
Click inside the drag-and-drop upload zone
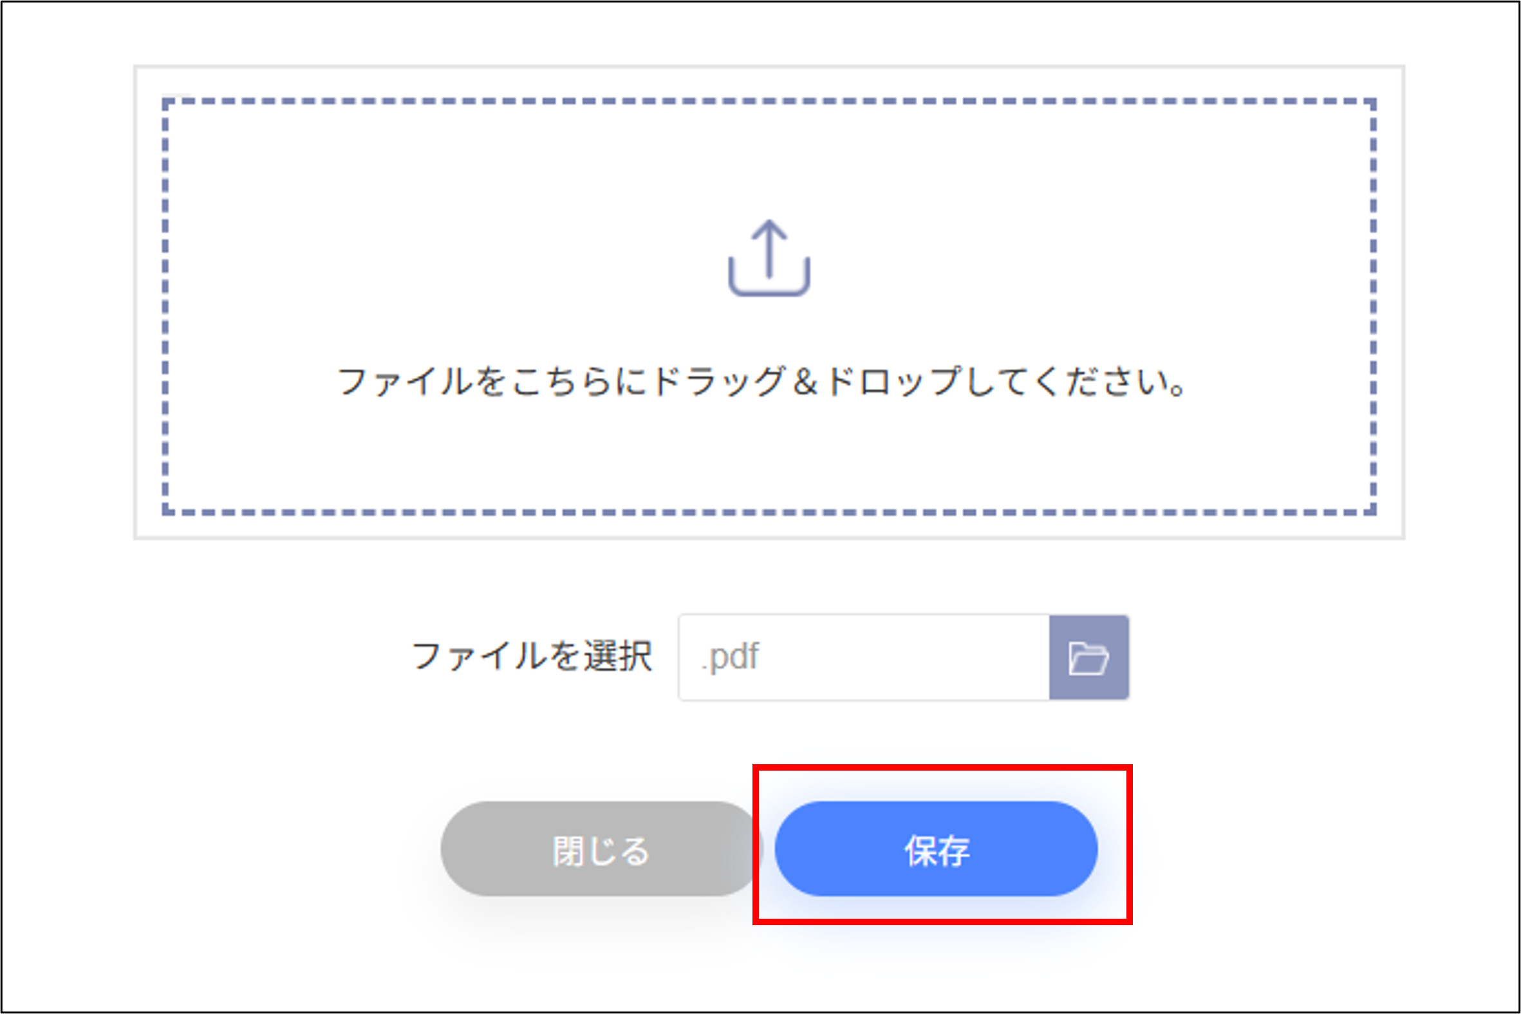[769, 304]
